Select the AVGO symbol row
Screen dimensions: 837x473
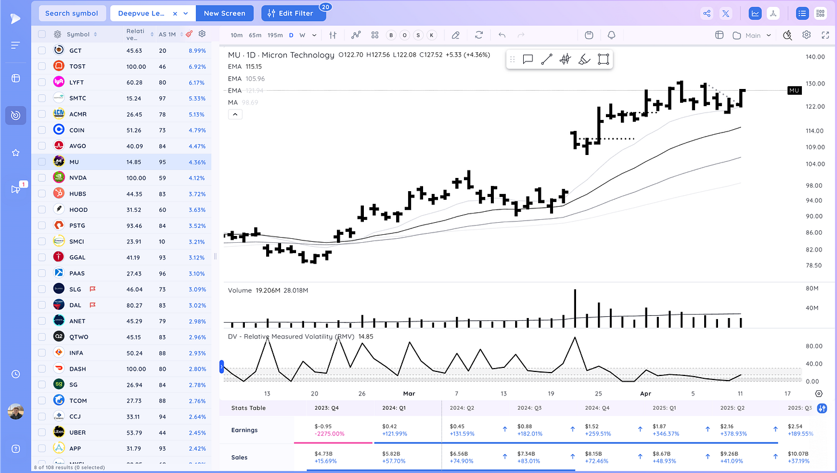[x=122, y=146]
